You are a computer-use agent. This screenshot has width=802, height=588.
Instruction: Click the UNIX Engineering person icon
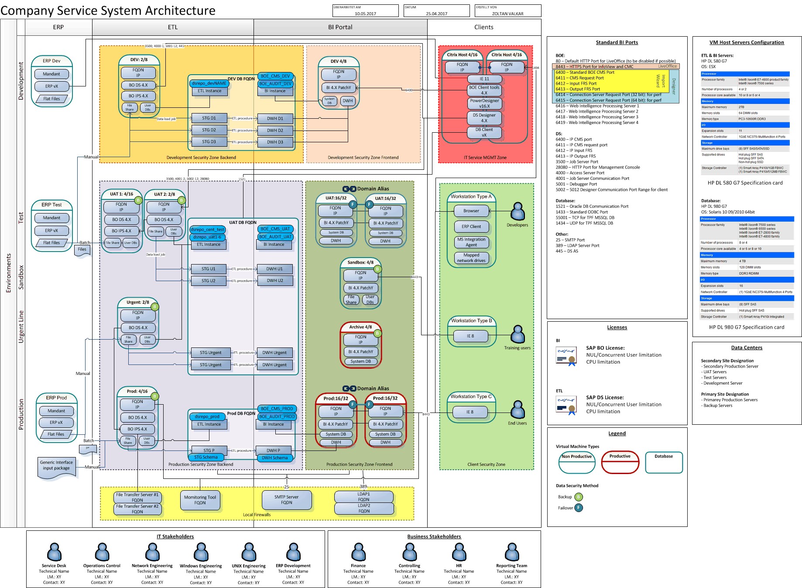pos(249,552)
